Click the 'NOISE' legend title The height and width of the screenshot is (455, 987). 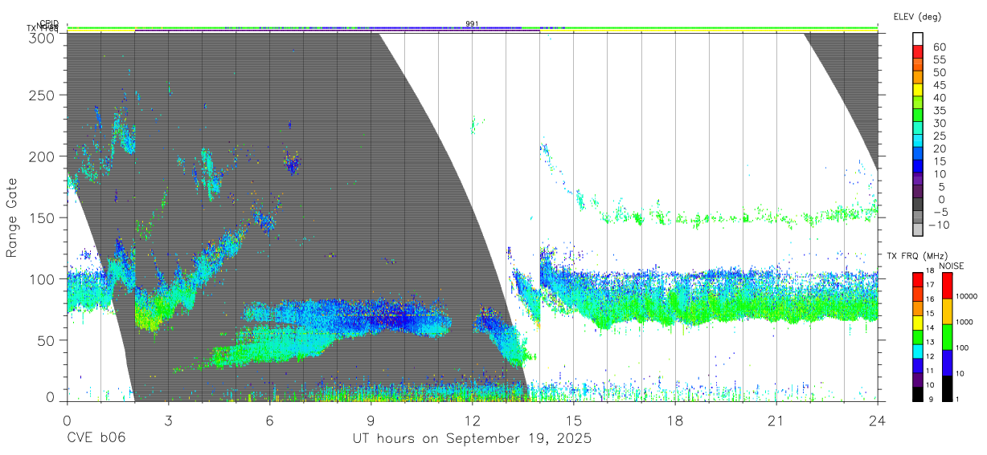[951, 266]
